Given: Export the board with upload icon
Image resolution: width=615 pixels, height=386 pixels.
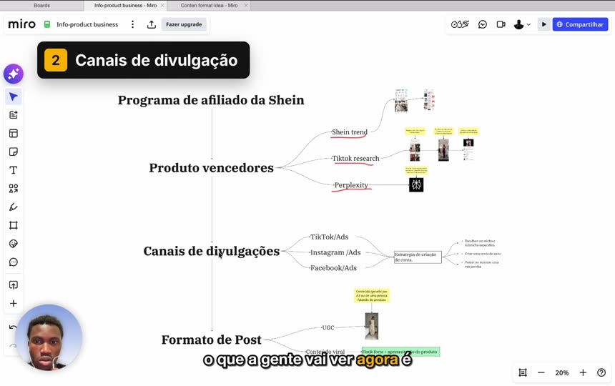Looking at the screenshot, I should [152, 24].
